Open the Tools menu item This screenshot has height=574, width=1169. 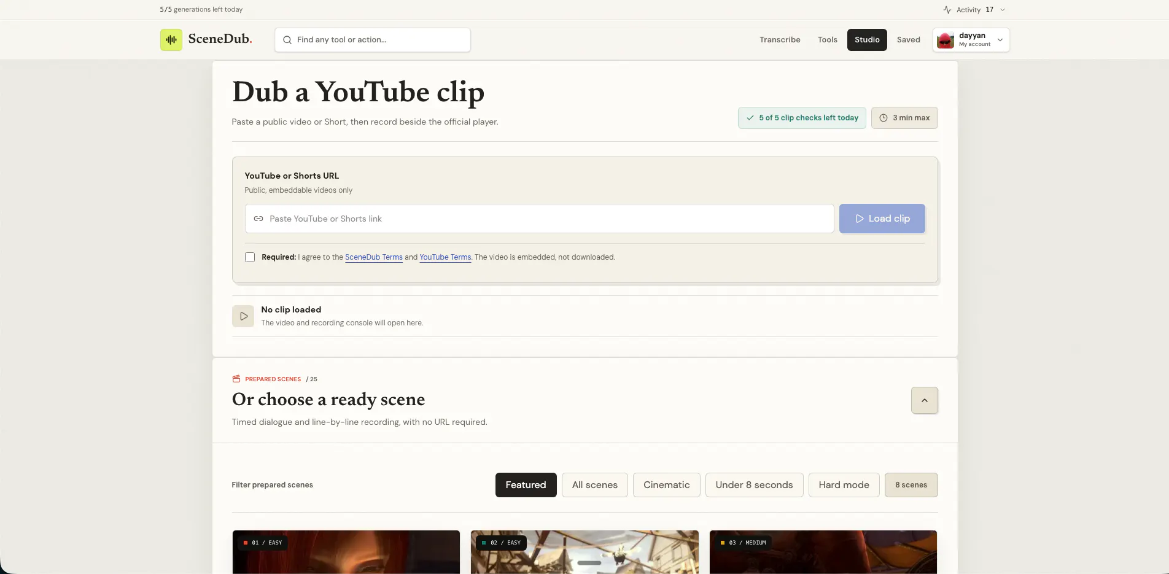(x=828, y=40)
